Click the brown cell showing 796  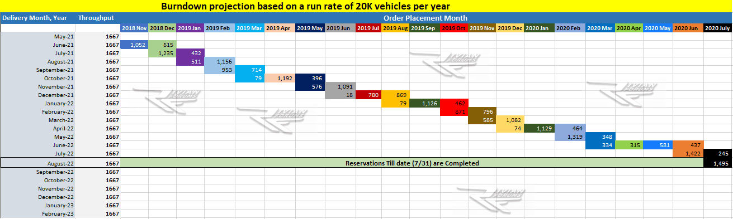tap(482, 111)
